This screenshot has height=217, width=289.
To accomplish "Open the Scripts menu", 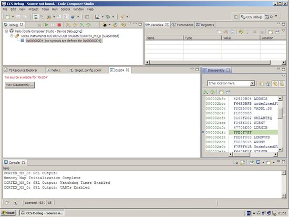I will (65, 9).
